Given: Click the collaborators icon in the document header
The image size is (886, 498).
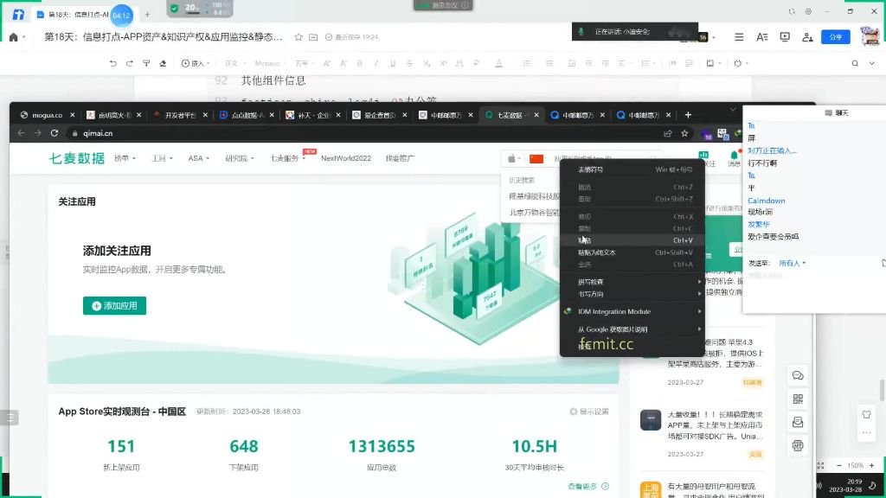Looking at the screenshot, I should tap(807, 36).
